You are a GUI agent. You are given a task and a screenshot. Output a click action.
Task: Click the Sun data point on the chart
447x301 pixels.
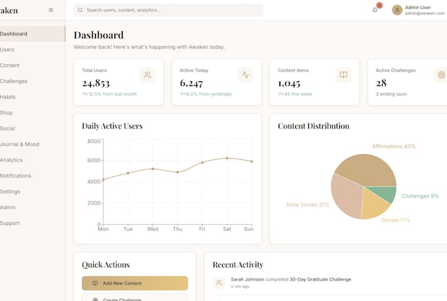(252, 161)
